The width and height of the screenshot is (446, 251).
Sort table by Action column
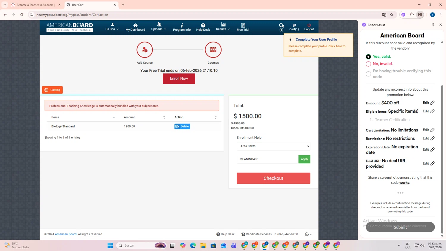(x=196, y=117)
